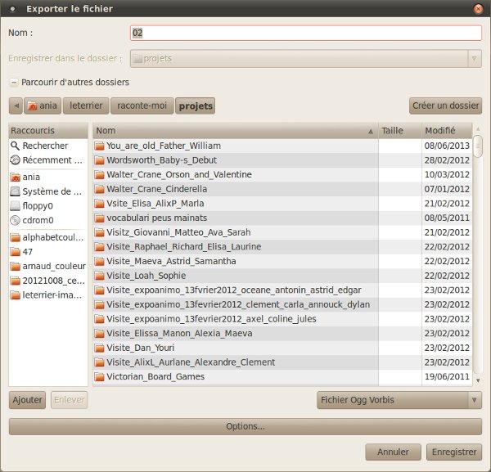Screen dimensions: 491x472
Task: Go to ania in path bar
Action: (43, 106)
